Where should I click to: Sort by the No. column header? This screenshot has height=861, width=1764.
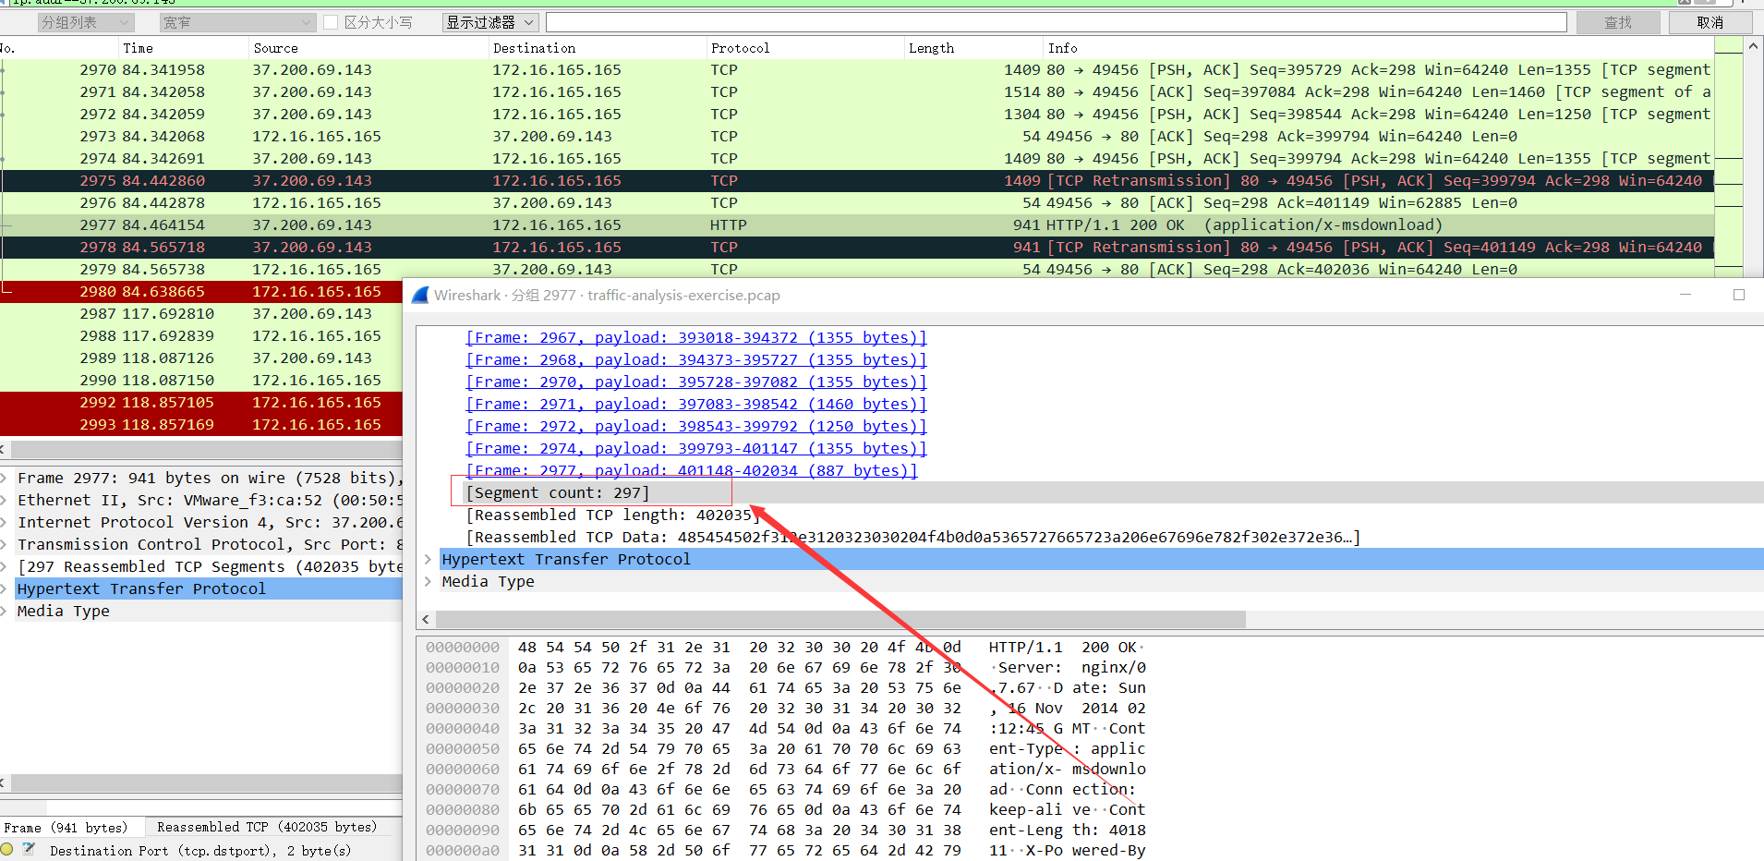pos(59,48)
